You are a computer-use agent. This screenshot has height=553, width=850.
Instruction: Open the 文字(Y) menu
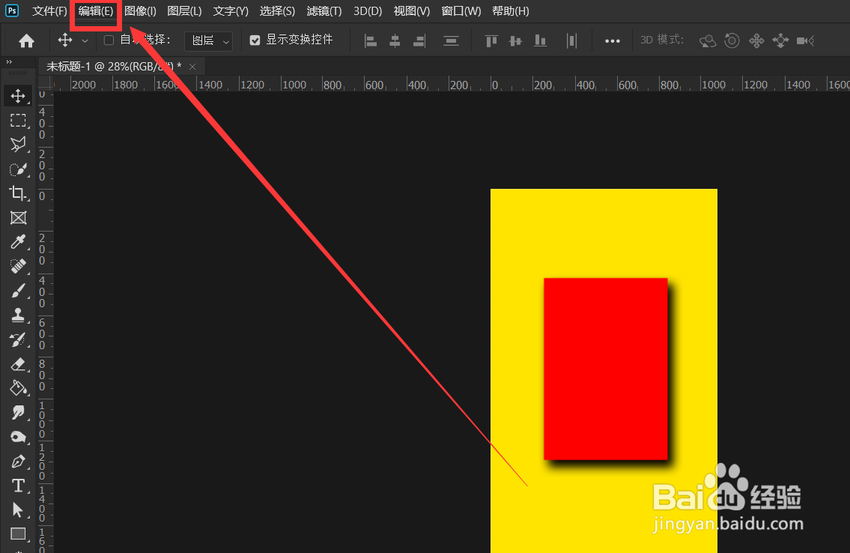pos(231,10)
